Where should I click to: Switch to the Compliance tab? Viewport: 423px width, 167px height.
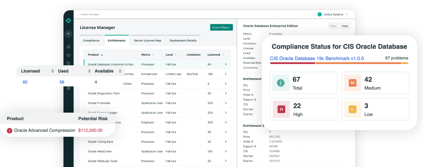[91, 40]
